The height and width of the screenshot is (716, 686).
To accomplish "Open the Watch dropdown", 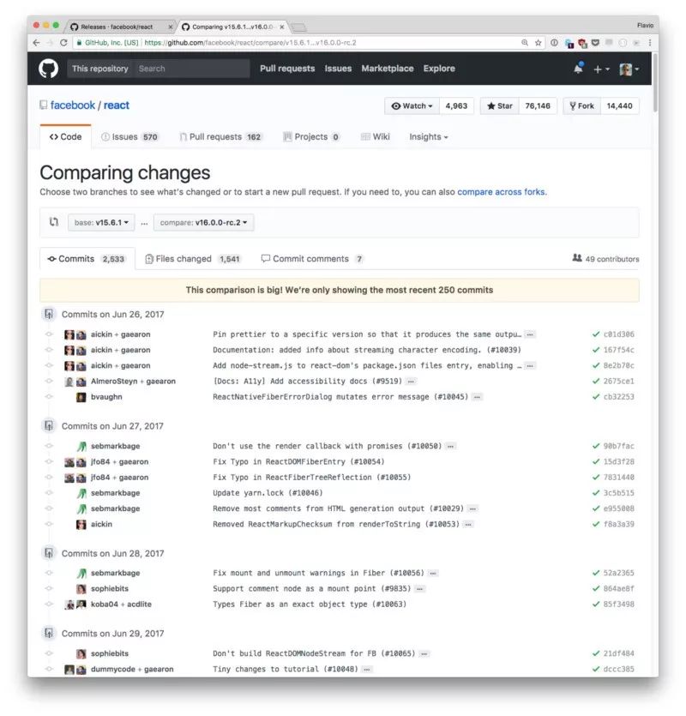I will pos(412,106).
